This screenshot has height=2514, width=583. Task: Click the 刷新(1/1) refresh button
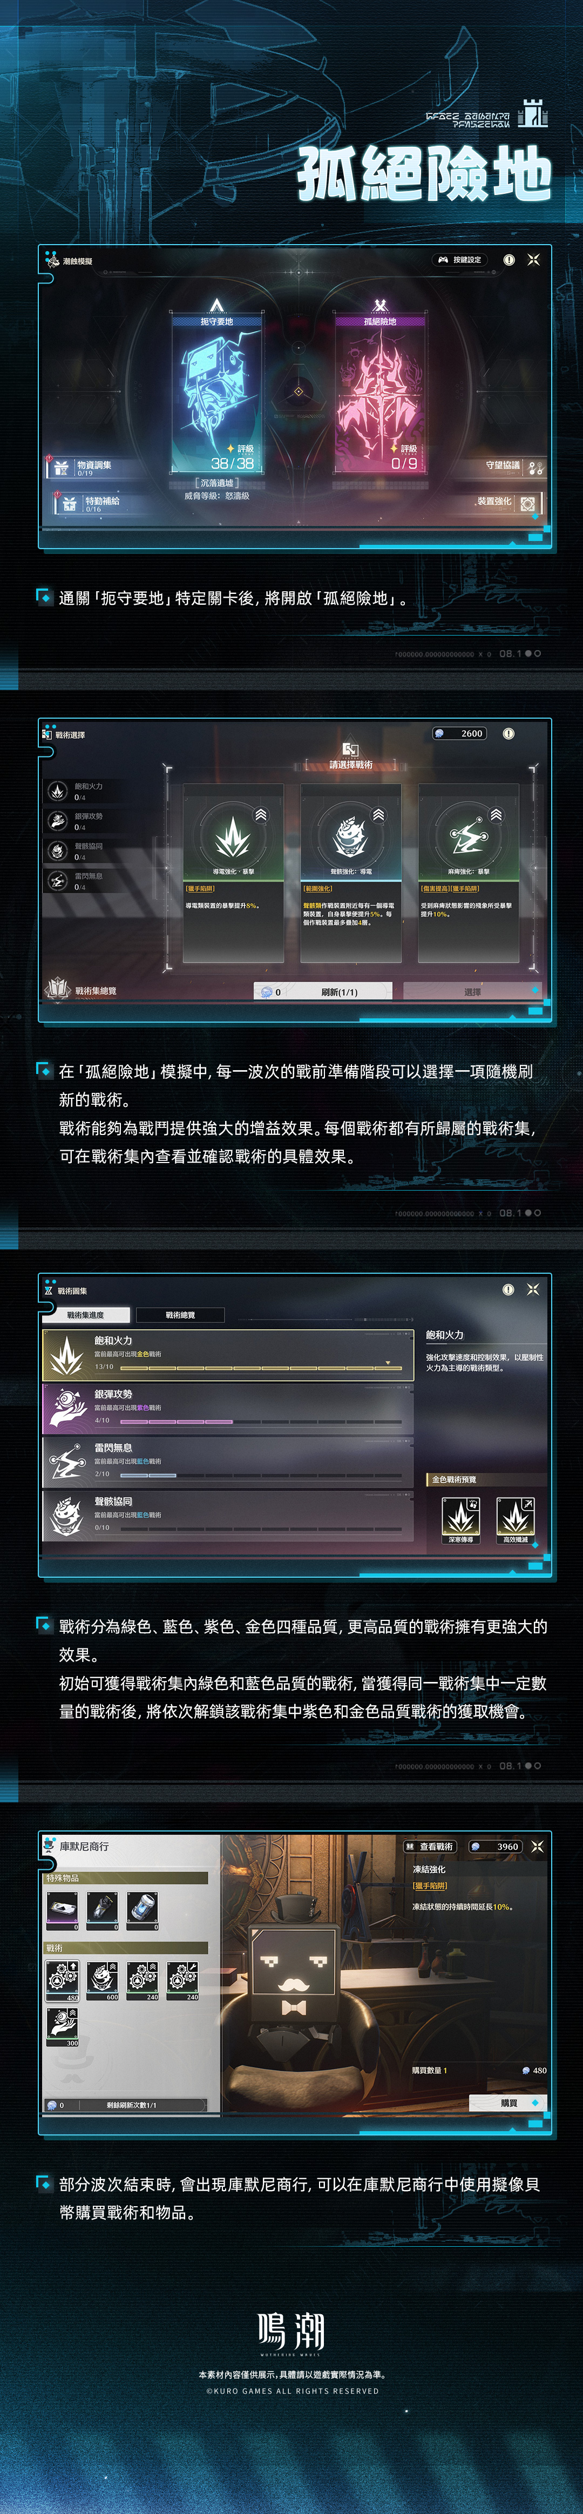coord(339,991)
